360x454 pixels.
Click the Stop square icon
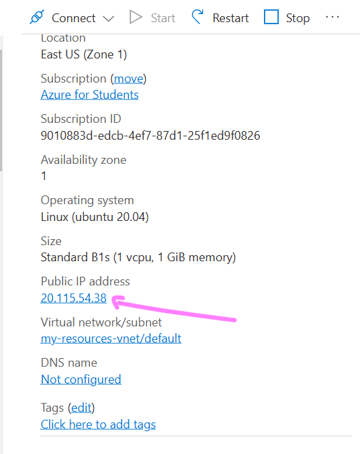(x=271, y=17)
